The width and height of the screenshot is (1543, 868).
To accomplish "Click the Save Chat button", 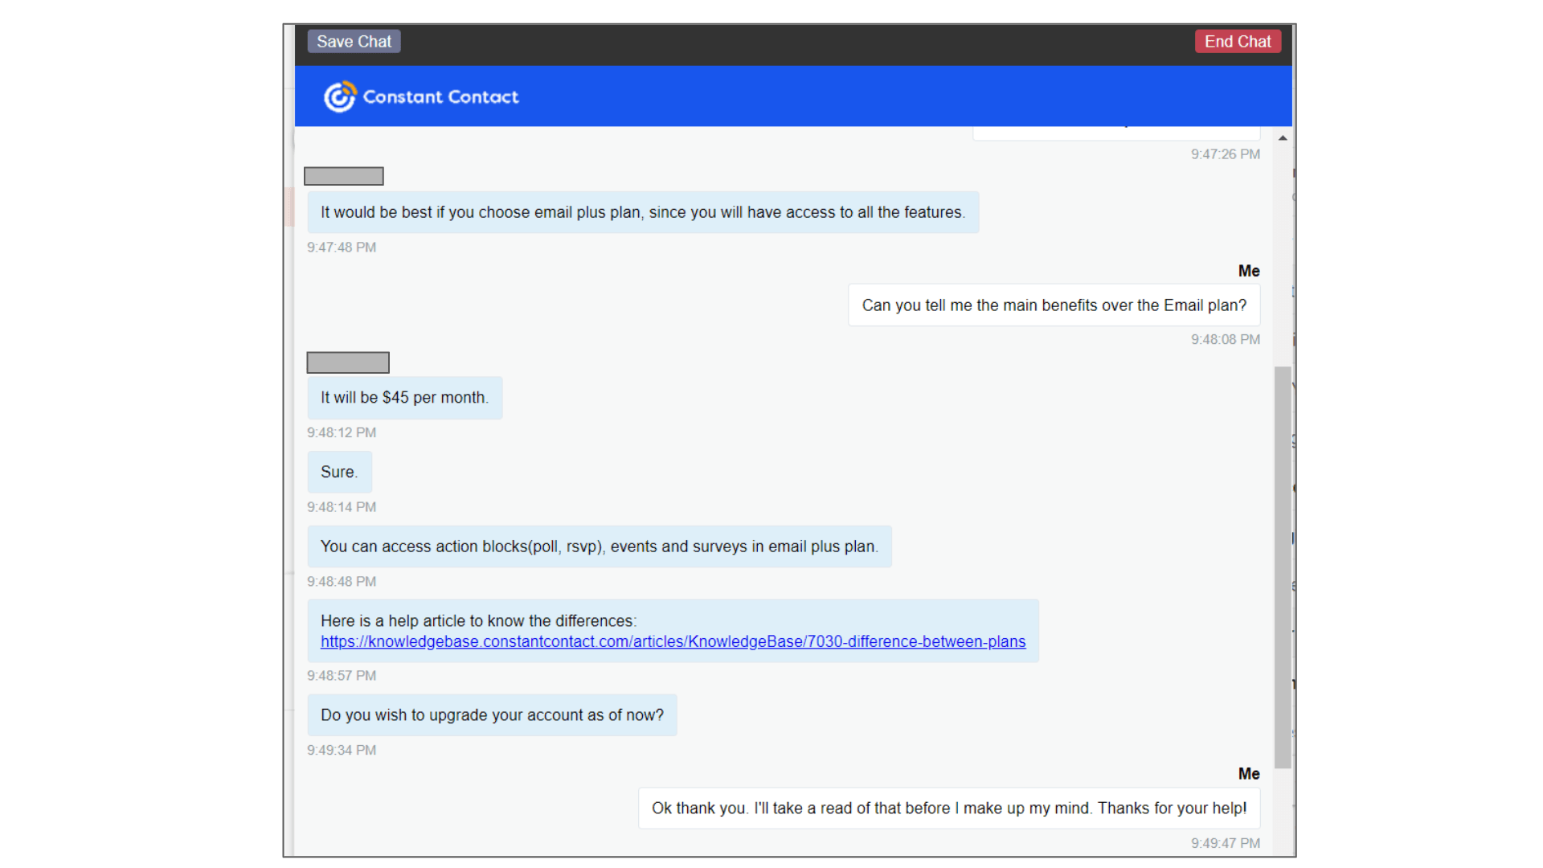I will [x=354, y=42].
